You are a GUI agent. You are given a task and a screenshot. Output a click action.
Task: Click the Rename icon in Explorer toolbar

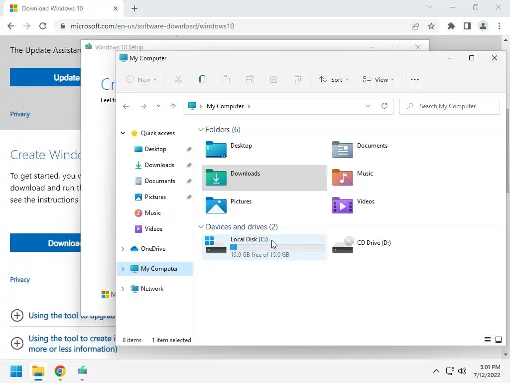pyautogui.click(x=250, y=79)
